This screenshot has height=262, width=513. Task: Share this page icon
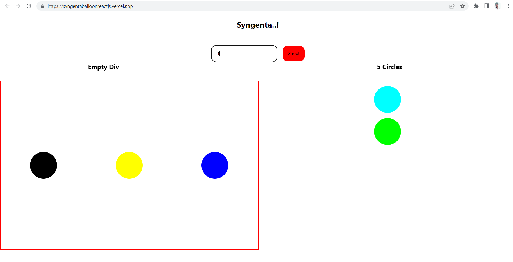452,6
